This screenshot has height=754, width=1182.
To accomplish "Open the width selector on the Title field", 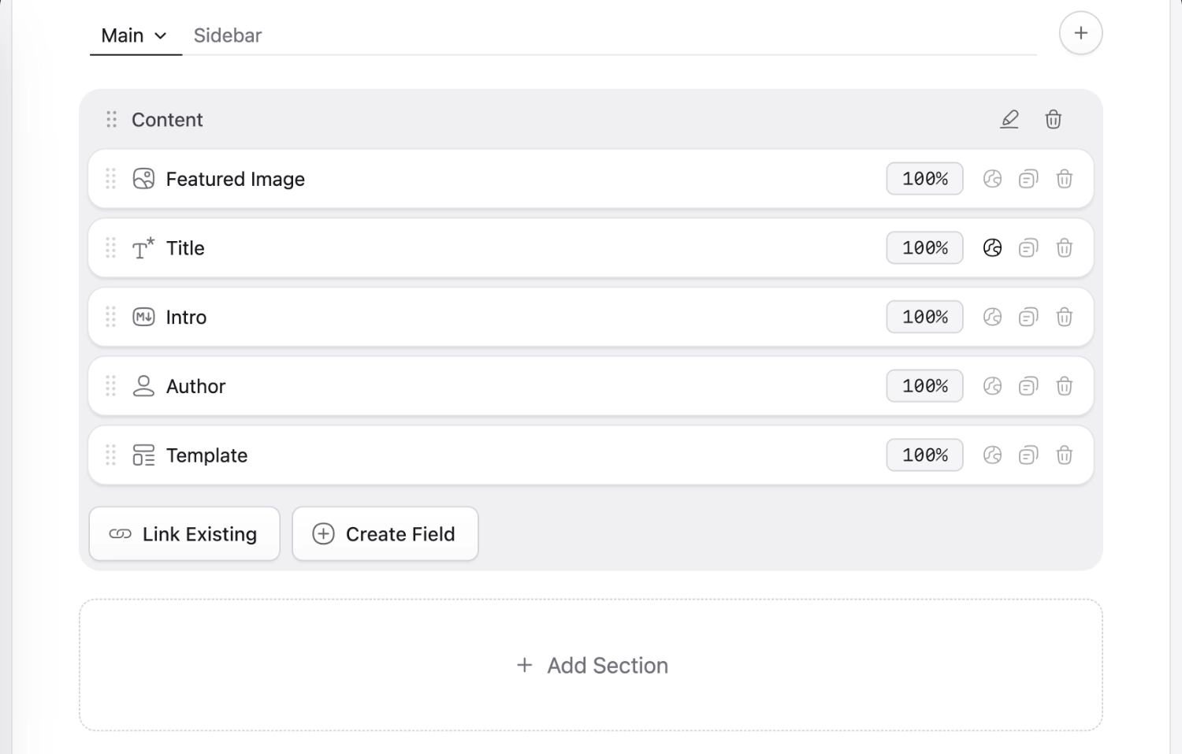I will click(x=924, y=247).
